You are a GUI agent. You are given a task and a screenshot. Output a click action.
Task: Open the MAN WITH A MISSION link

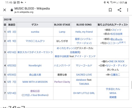pos(35,82)
